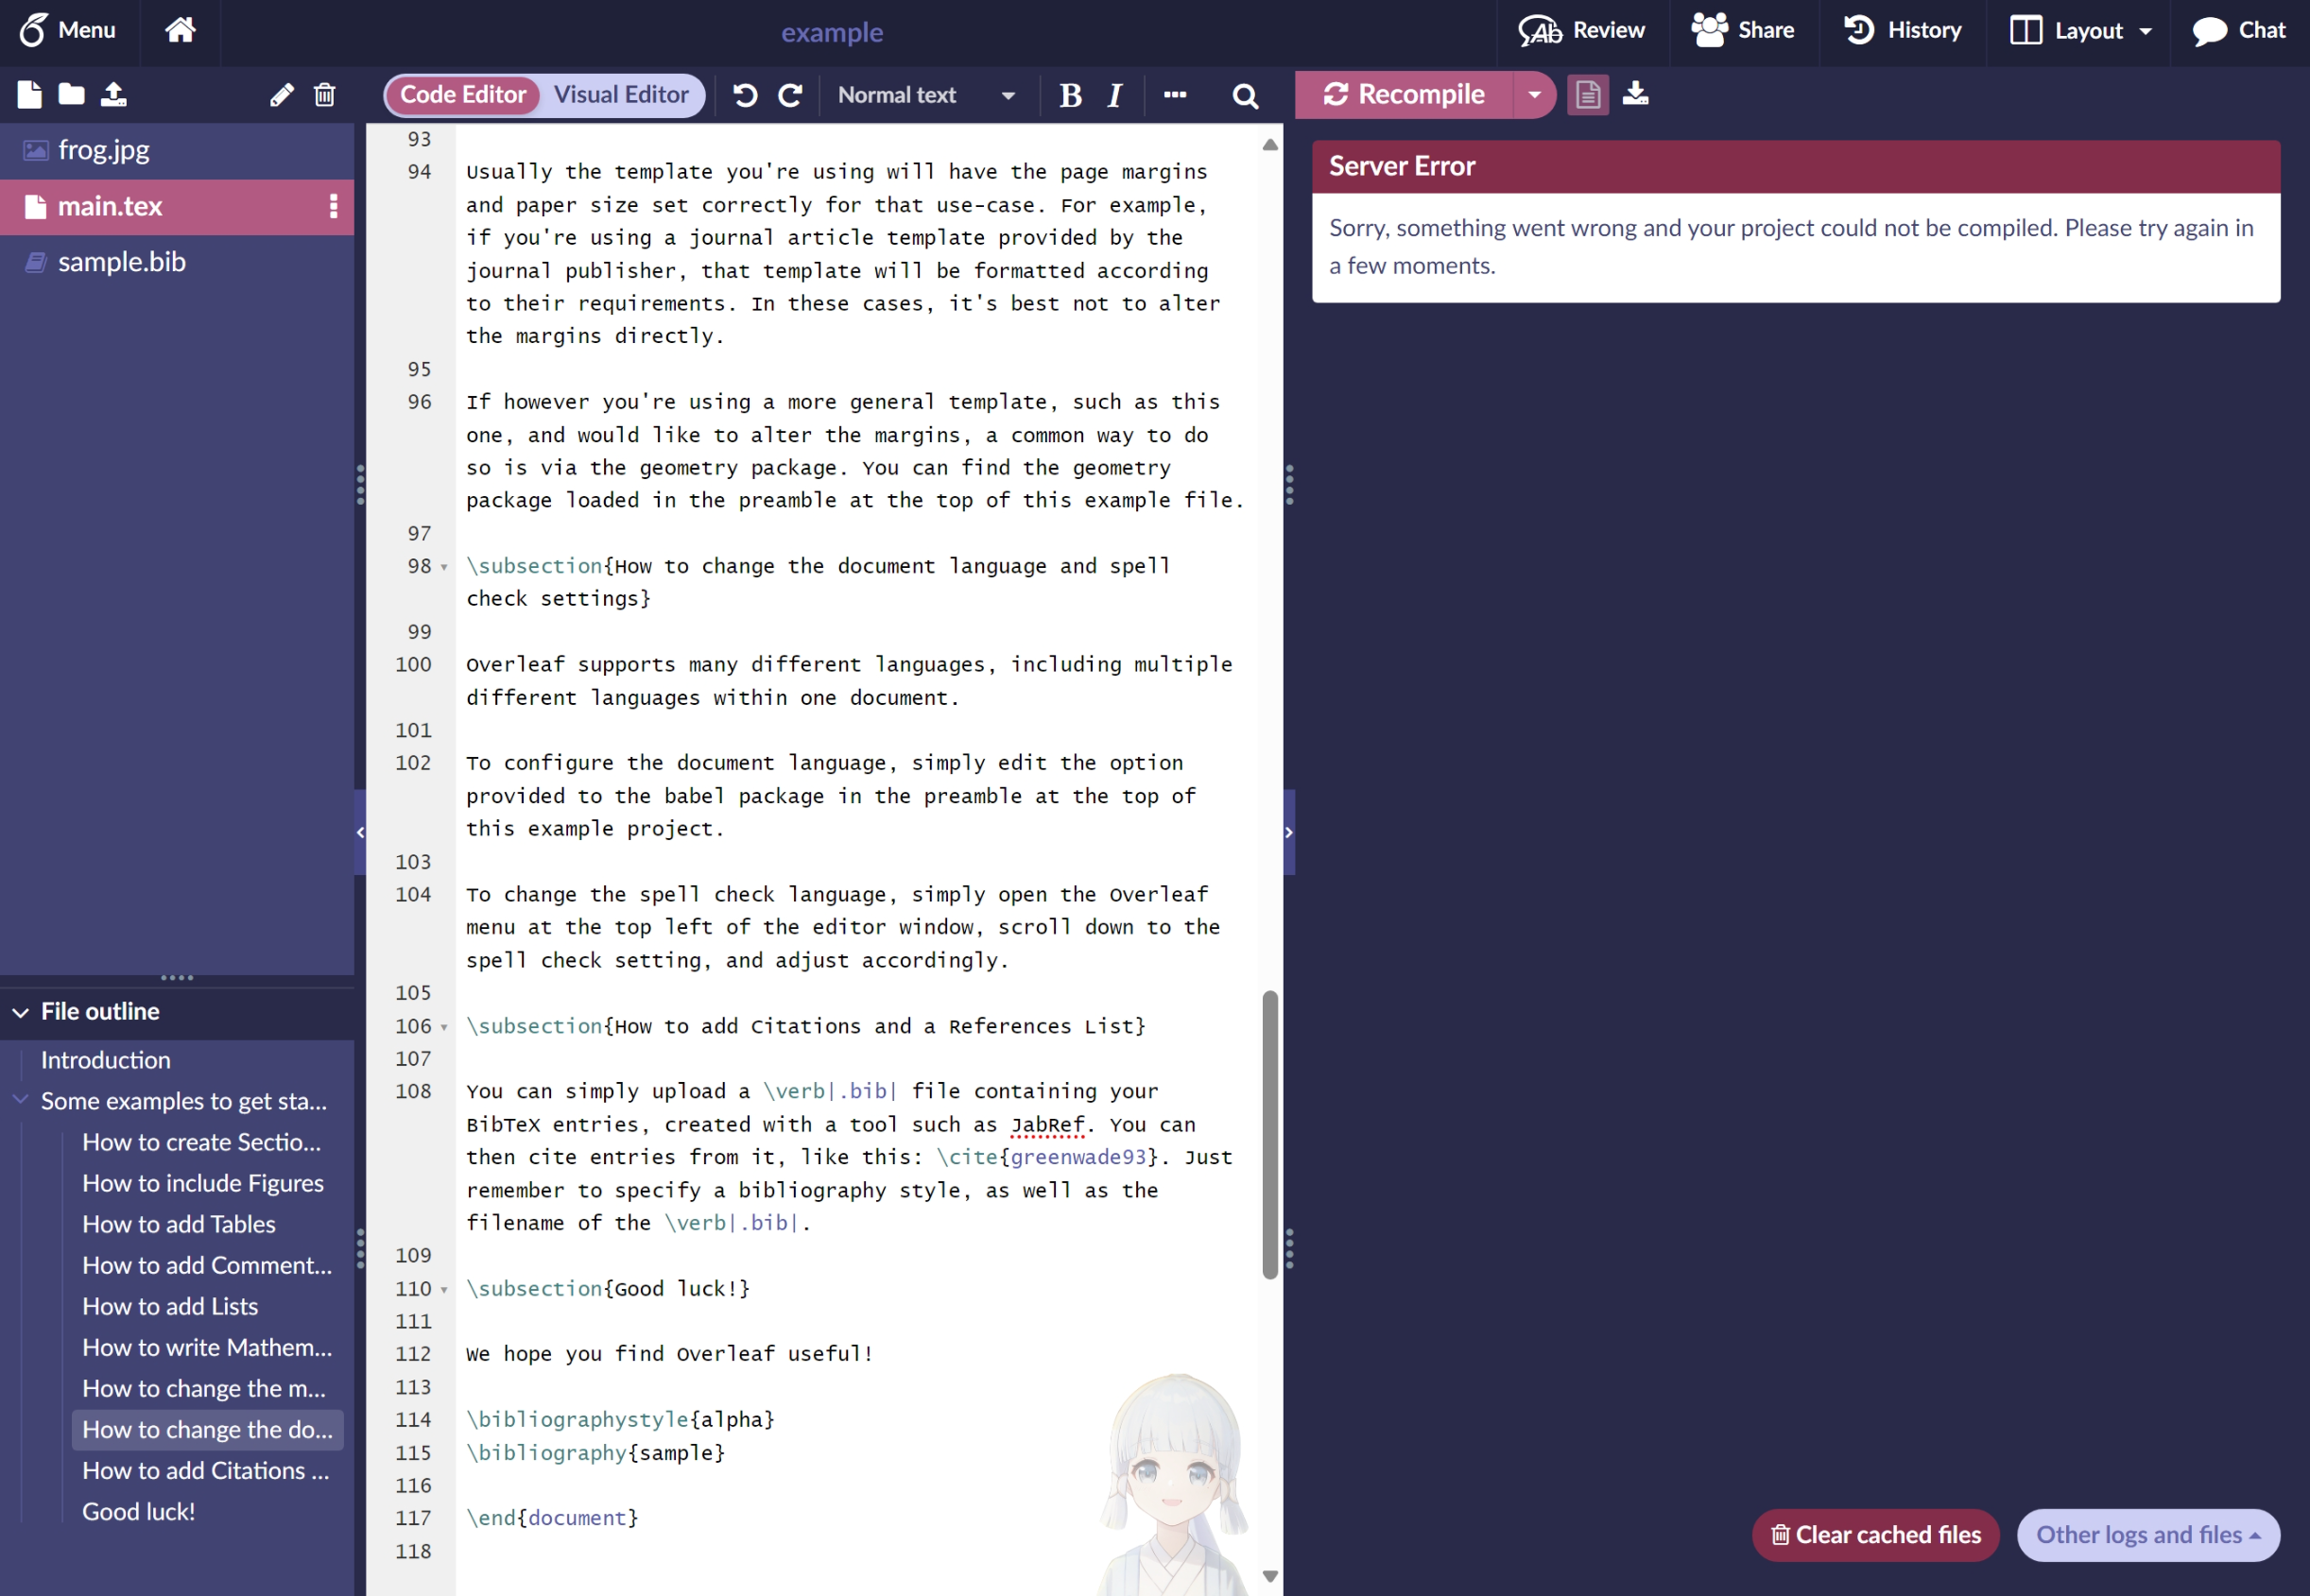Select sample.bib in the file tree

(x=177, y=262)
